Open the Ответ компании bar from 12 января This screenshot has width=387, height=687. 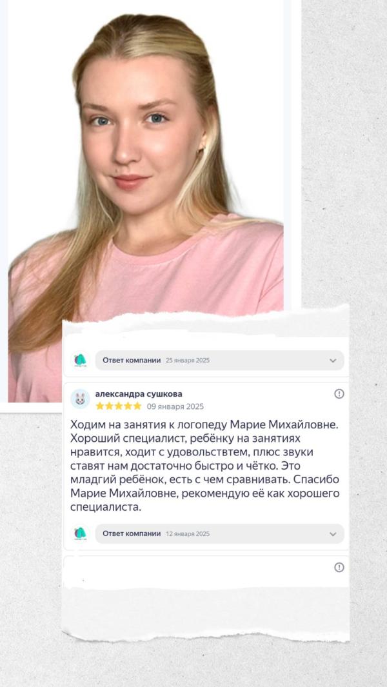pos(219,533)
